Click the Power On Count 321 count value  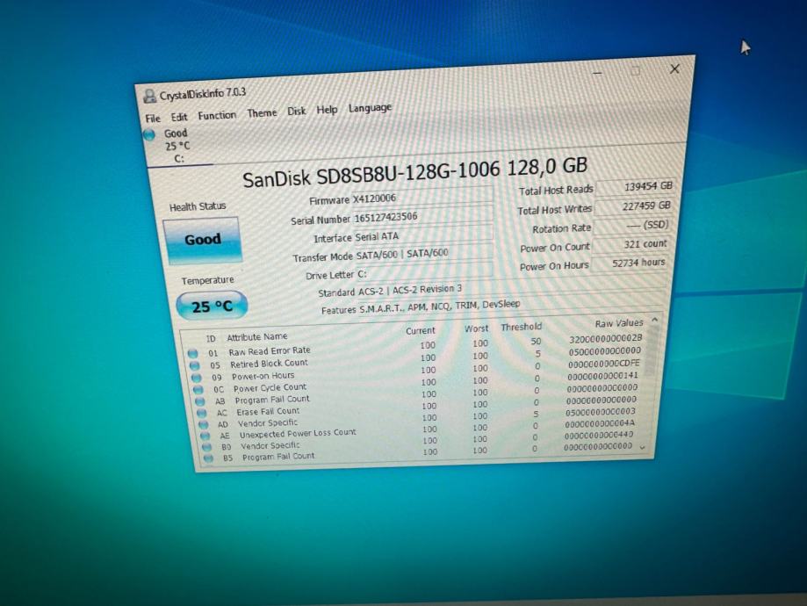[630, 244]
